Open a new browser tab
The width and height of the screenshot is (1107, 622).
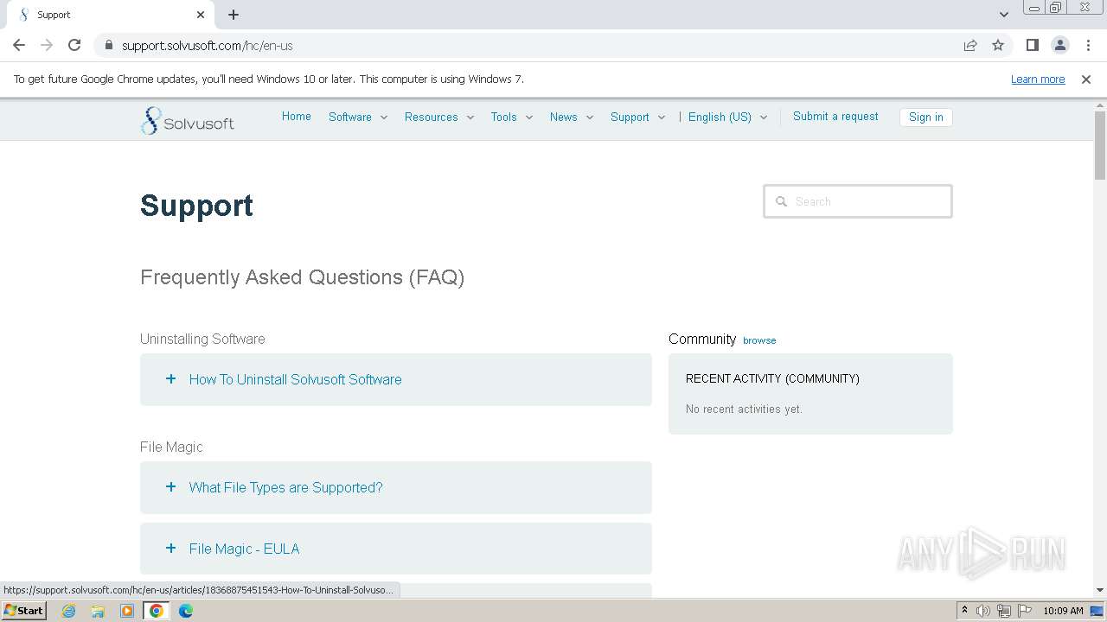click(234, 15)
